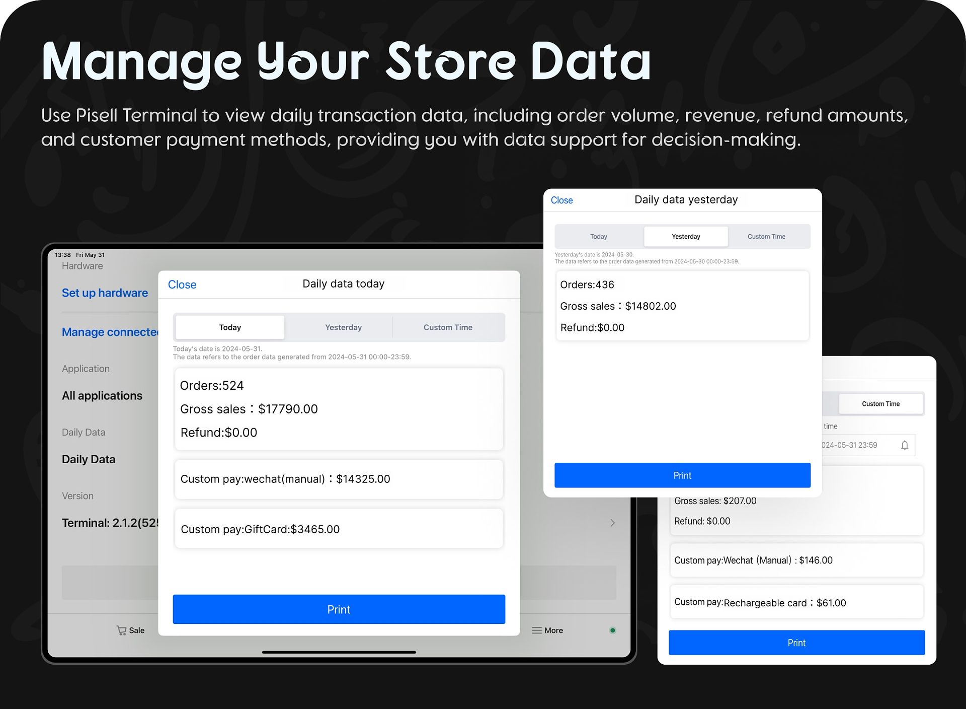Image resolution: width=966 pixels, height=709 pixels.
Task: Click Custom pay:Wechat (Manual) $146.00 row
Action: point(796,560)
